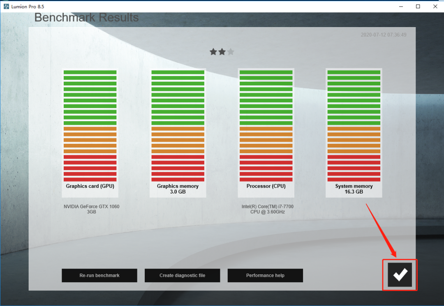Close the Lumion Pro 8.5 window
This screenshot has width=444, height=306.
tap(435, 6)
